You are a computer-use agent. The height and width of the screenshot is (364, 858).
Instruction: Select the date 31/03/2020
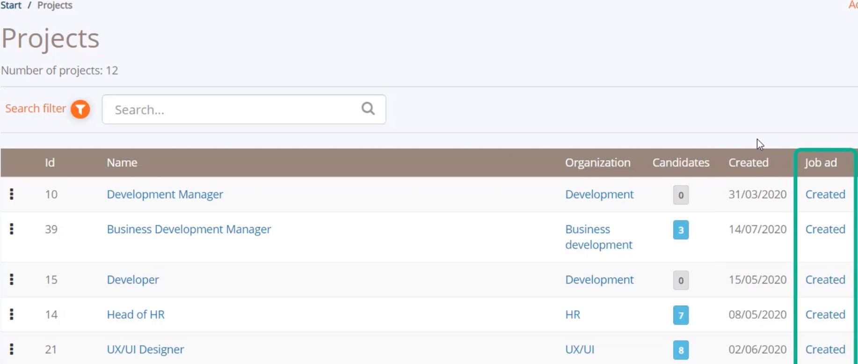tap(757, 194)
